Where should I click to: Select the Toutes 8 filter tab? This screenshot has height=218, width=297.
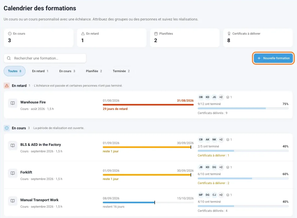14,71
